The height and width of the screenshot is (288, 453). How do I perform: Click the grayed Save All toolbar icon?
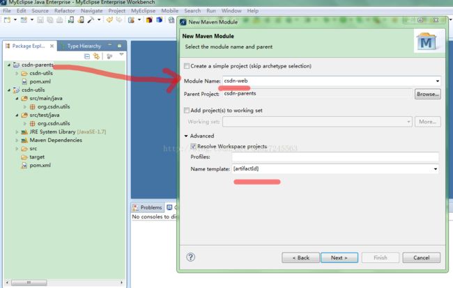pyautogui.click(x=50, y=20)
